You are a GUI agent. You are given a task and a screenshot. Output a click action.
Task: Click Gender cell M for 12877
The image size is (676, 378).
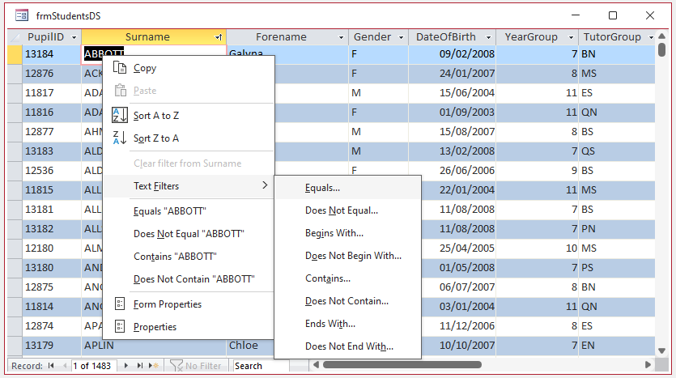(378, 131)
